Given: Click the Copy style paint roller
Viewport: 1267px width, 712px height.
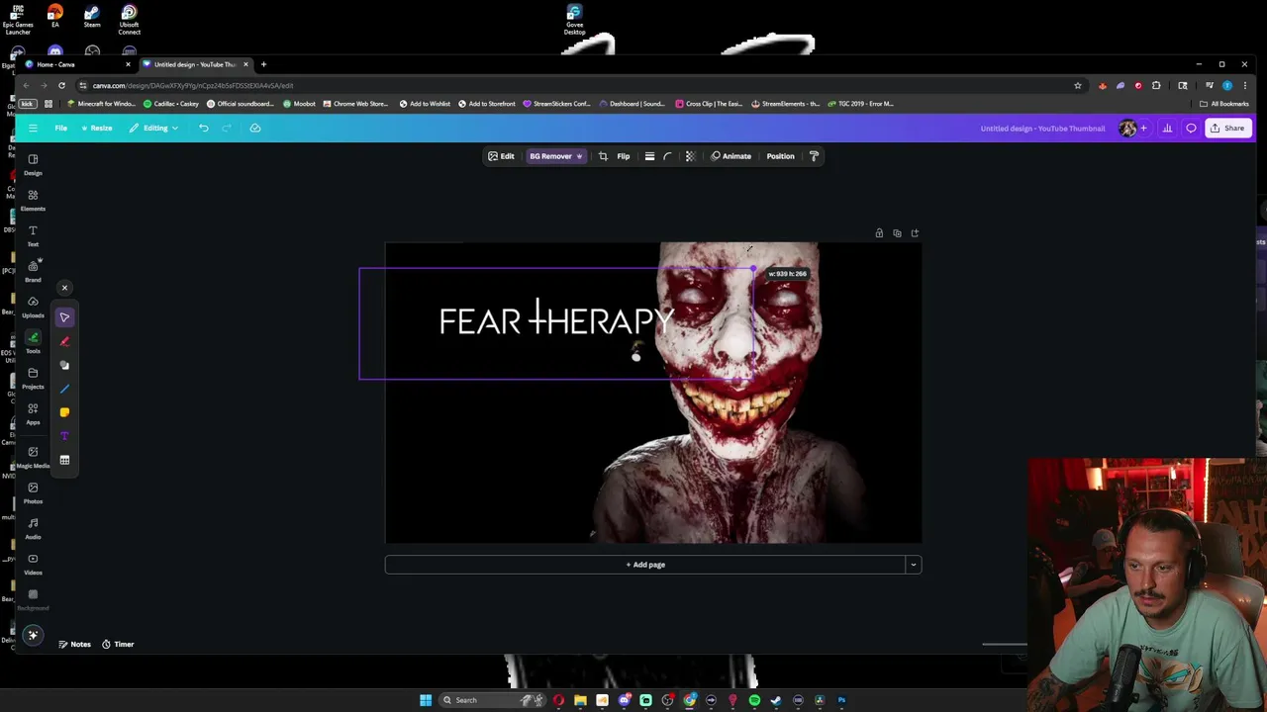Looking at the screenshot, I should (x=814, y=156).
